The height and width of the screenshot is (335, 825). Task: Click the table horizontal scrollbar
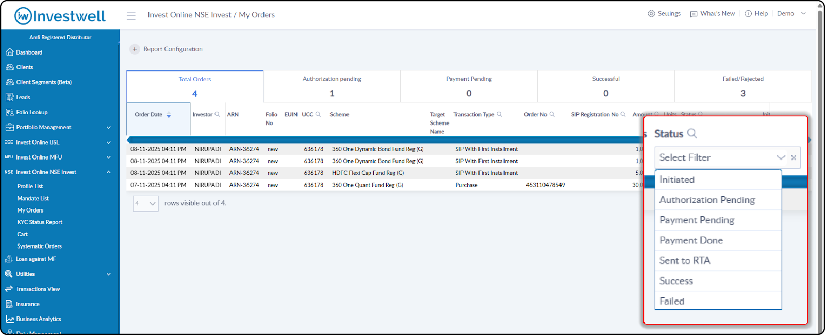point(384,139)
